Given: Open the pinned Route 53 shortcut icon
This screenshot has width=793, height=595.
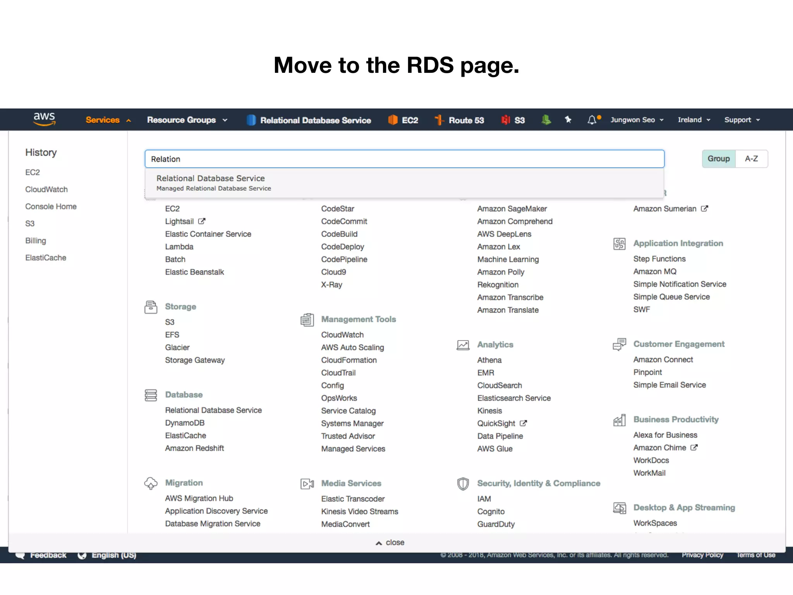Looking at the screenshot, I should pyautogui.click(x=439, y=120).
